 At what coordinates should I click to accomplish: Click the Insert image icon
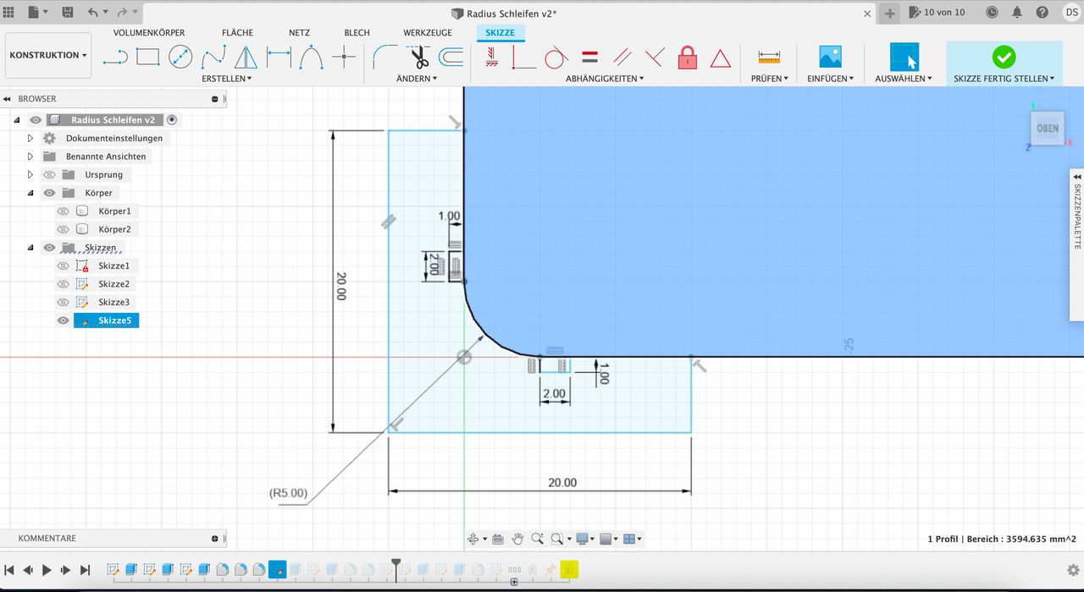tap(830, 57)
